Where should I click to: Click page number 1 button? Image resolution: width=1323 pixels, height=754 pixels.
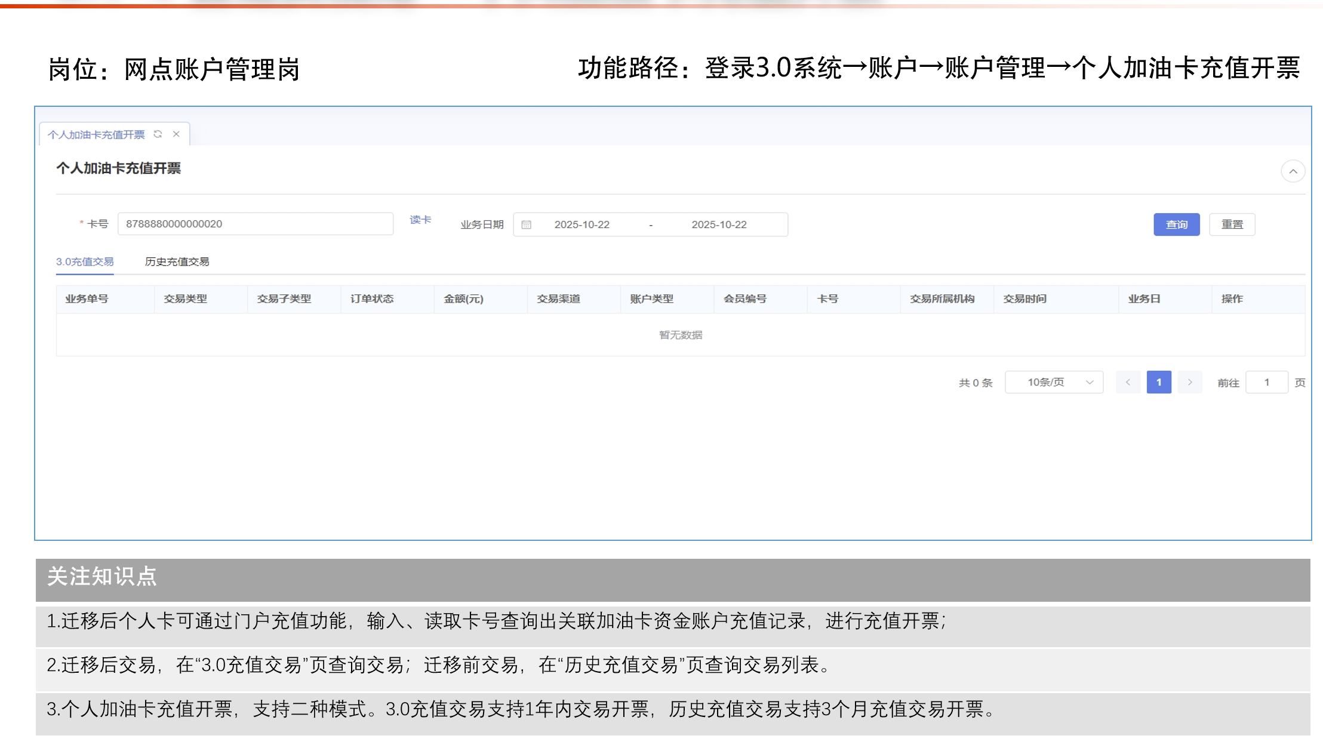(x=1159, y=382)
